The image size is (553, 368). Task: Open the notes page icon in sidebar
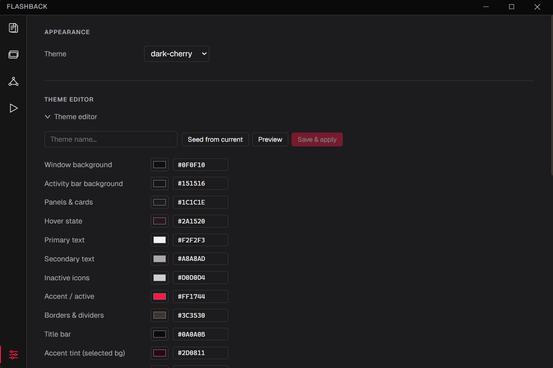[x=13, y=28]
